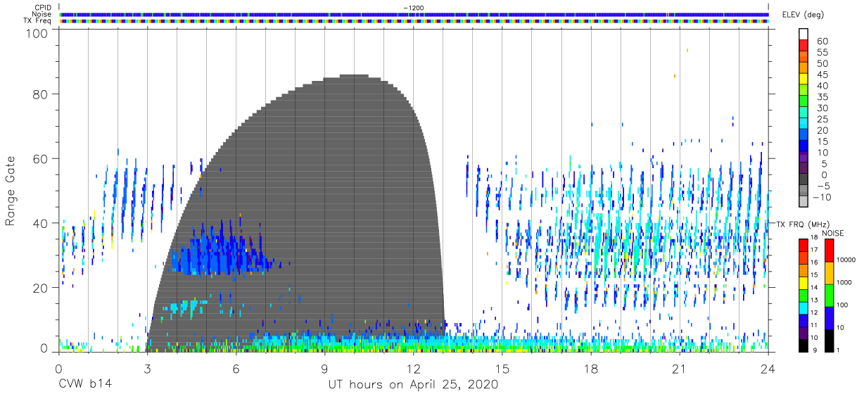The image size is (864, 399).
Task: Click the CVW b14 radar beam label
Action: (x=84, y=385)
